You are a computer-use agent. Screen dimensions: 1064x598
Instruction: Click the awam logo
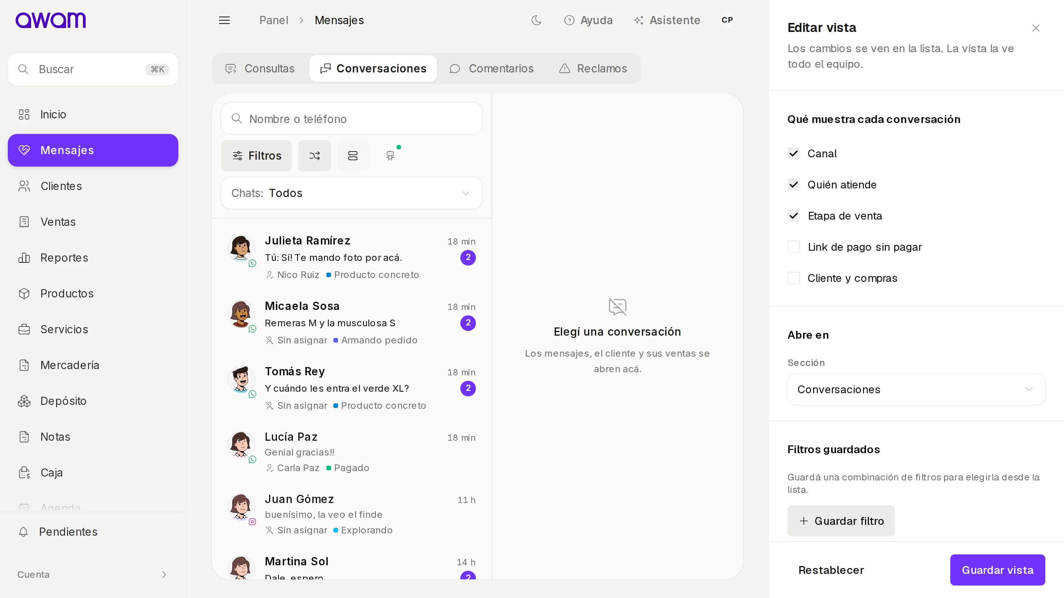[51, 20]
